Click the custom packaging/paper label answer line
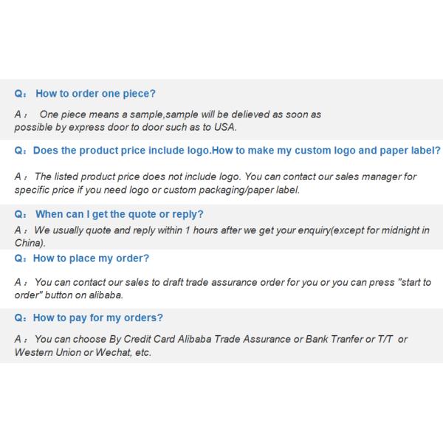The height and width of the screenshot is (443, 443). [x=157, y=190]
